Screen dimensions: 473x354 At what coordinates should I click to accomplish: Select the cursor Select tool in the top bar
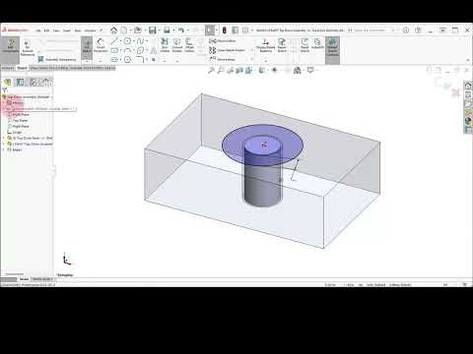(210, 30)
